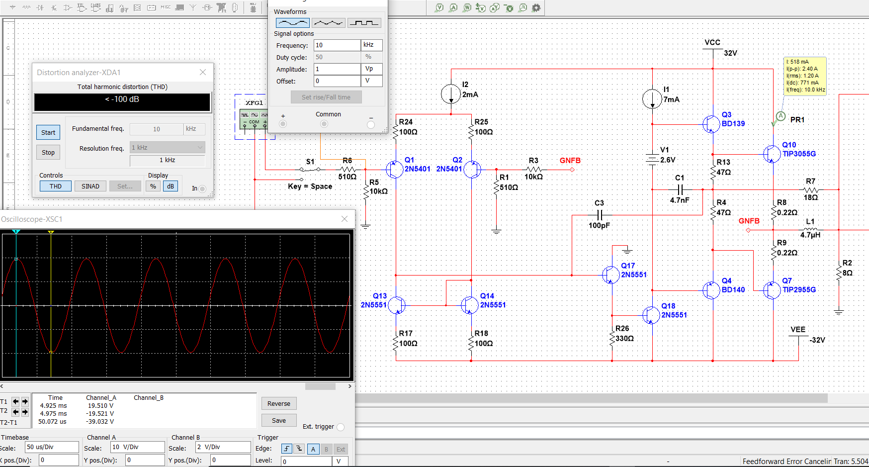Click the Timebase Scale field
Image resolution: width=869 pixels, height=467 pixels.
coord(52,447)
